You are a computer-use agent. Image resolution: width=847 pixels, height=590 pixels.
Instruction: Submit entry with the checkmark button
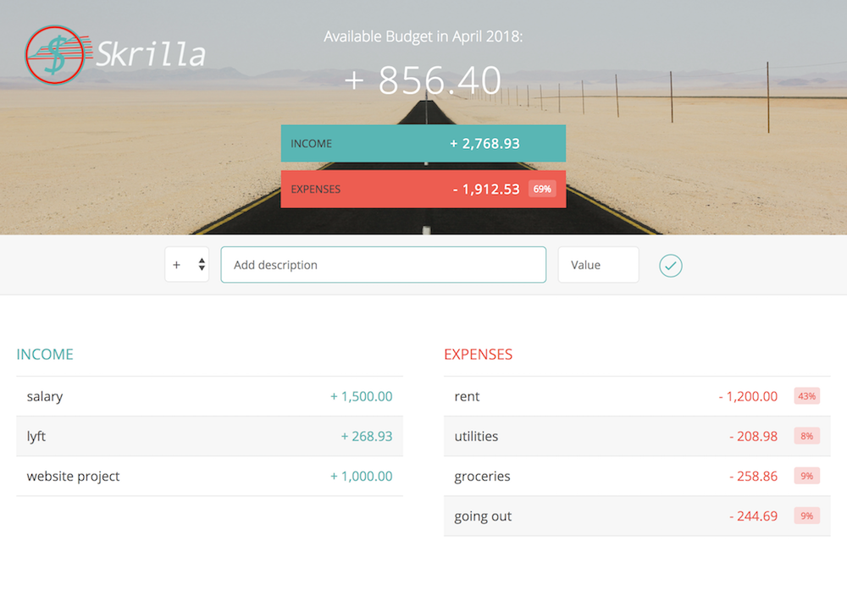(670, 266)
